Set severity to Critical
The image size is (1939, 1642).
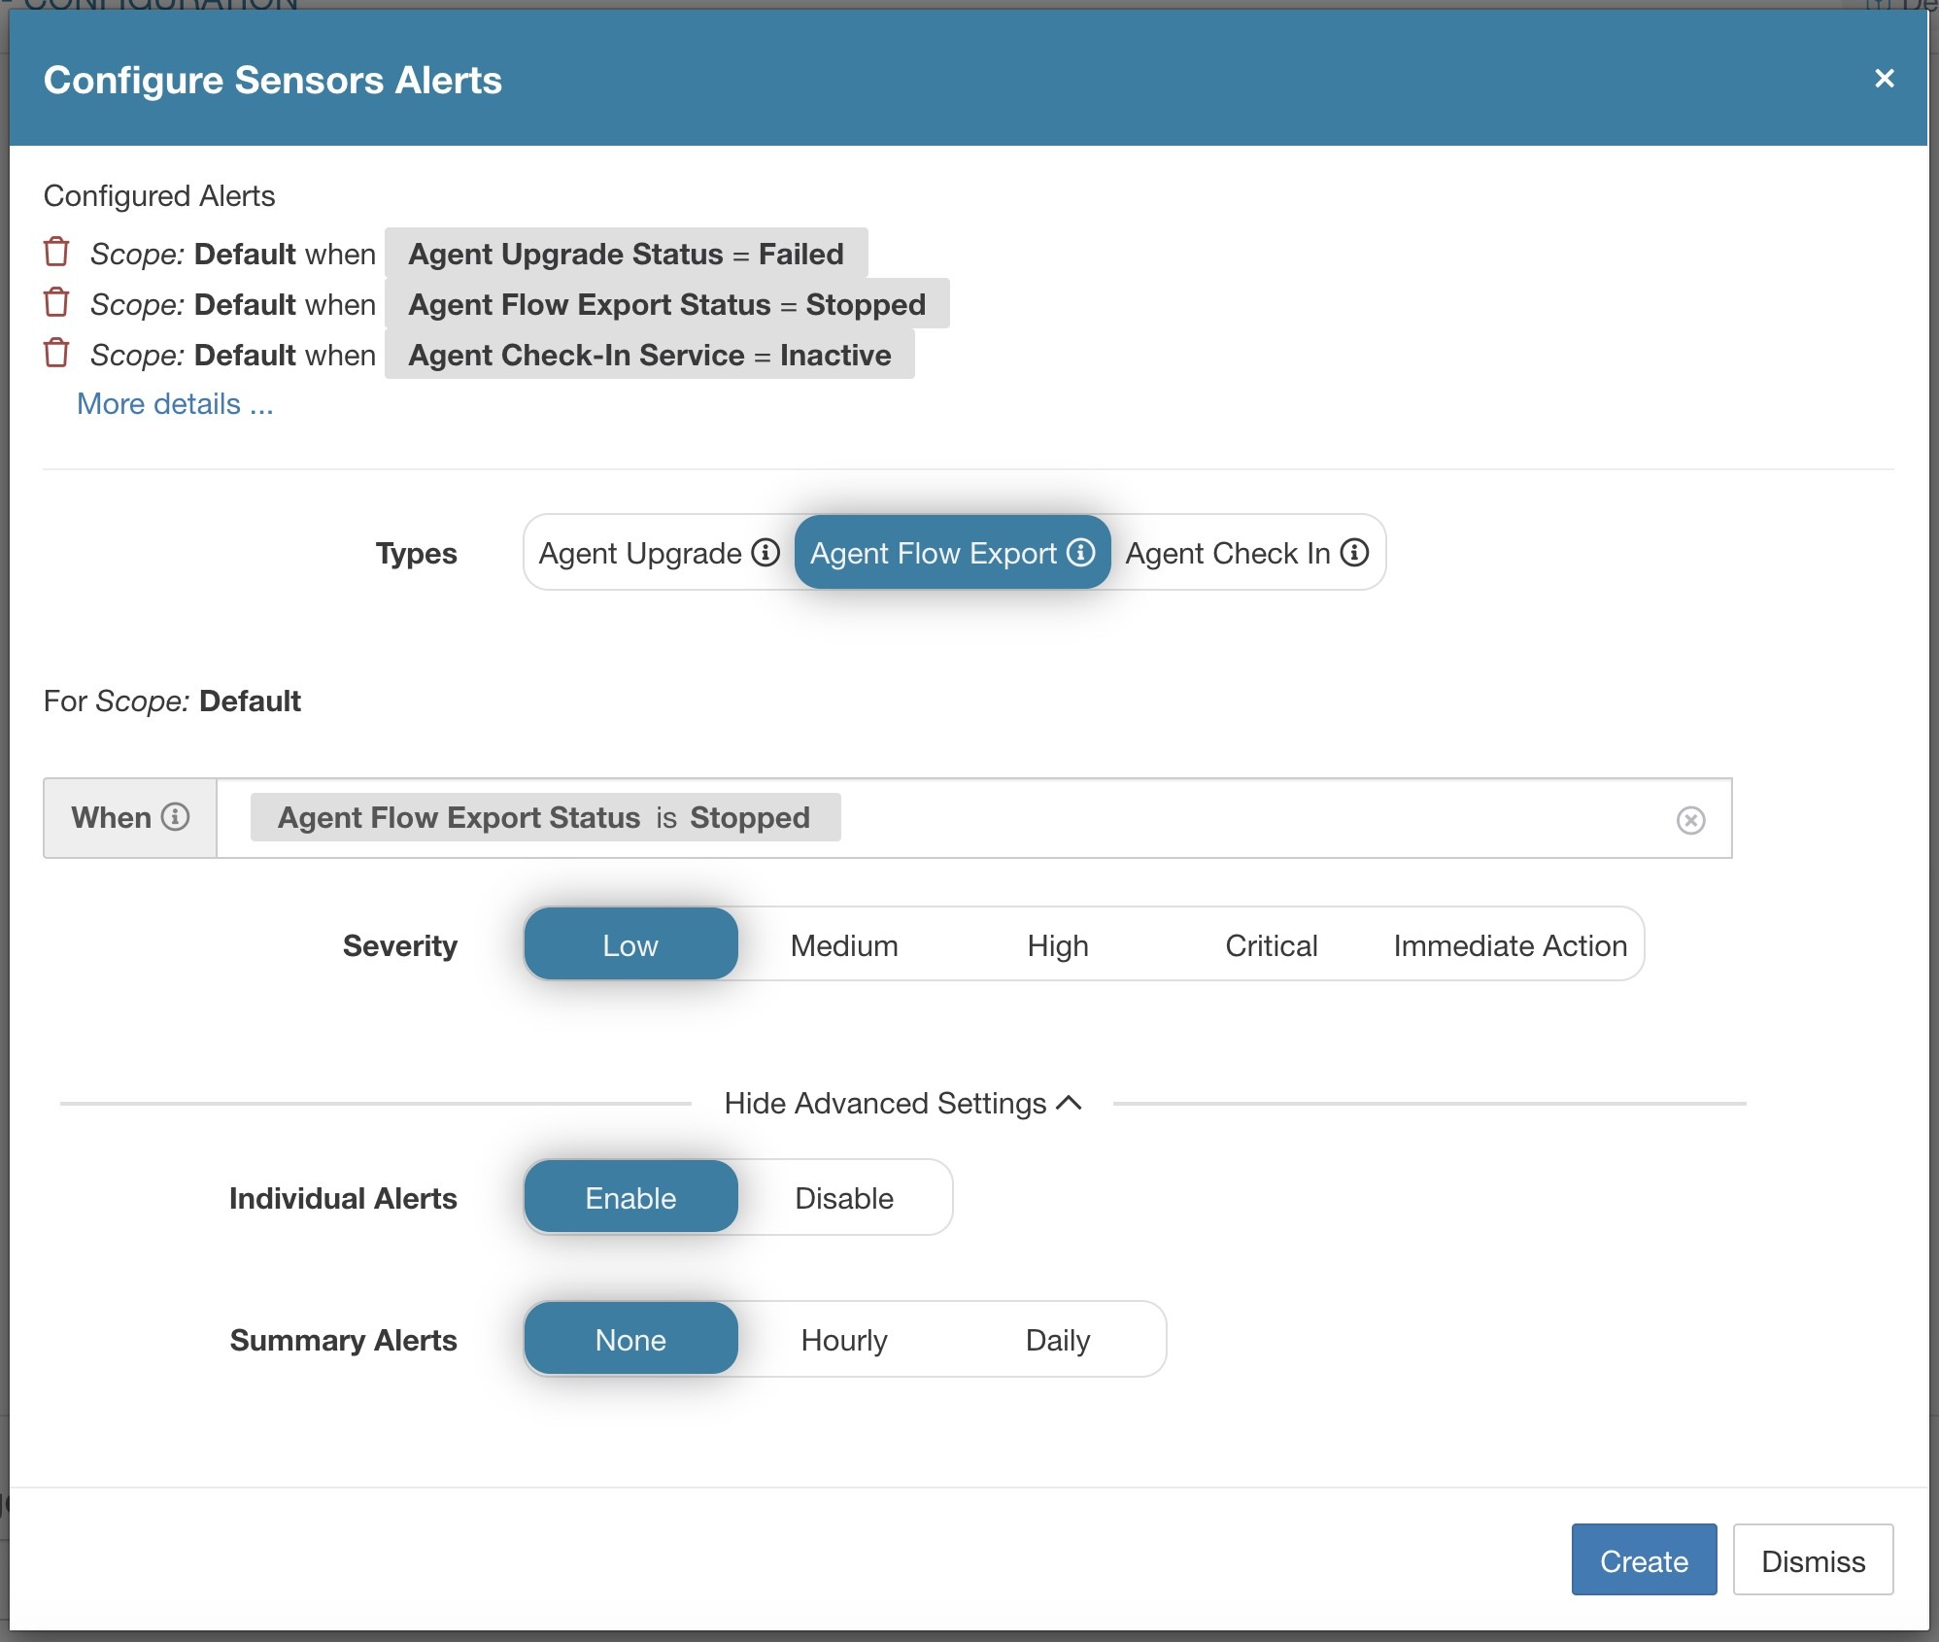(x=1272, y=944)
